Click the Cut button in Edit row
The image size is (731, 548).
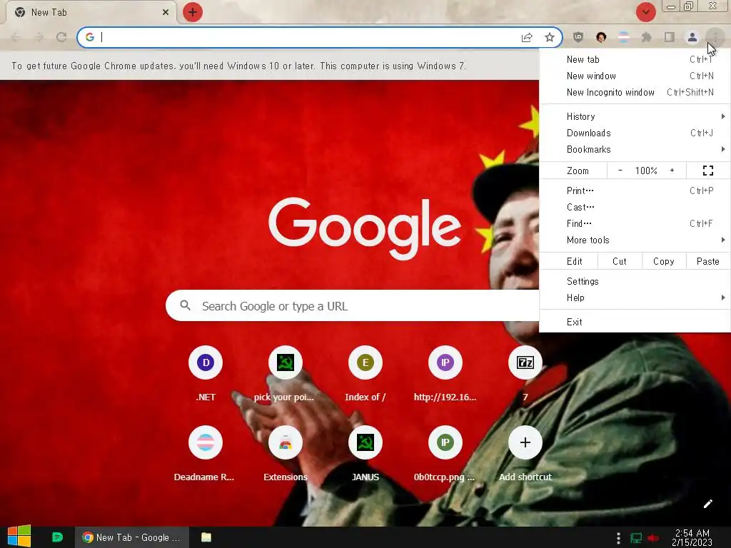pyautogui.click(x=620, y=261)
